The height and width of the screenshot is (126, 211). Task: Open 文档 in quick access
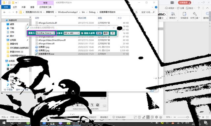point(12,32)
